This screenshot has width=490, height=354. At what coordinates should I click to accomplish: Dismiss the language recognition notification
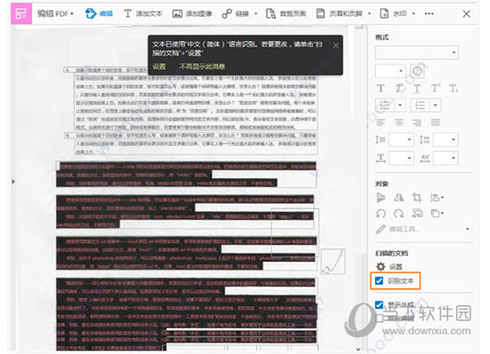[x=336, y=45]
